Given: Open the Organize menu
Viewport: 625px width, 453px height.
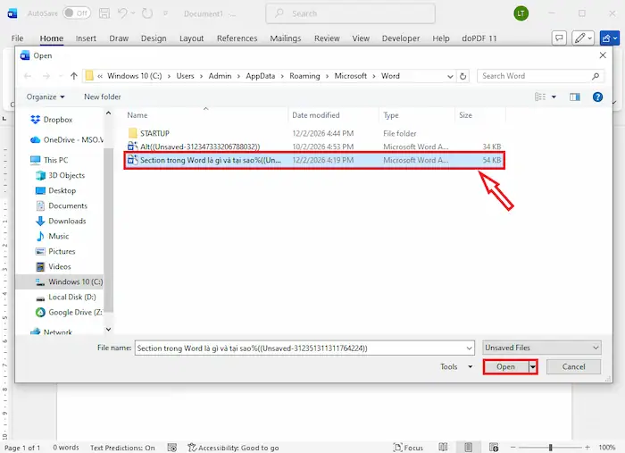Looking at the screenshot, I should [45, 96].
